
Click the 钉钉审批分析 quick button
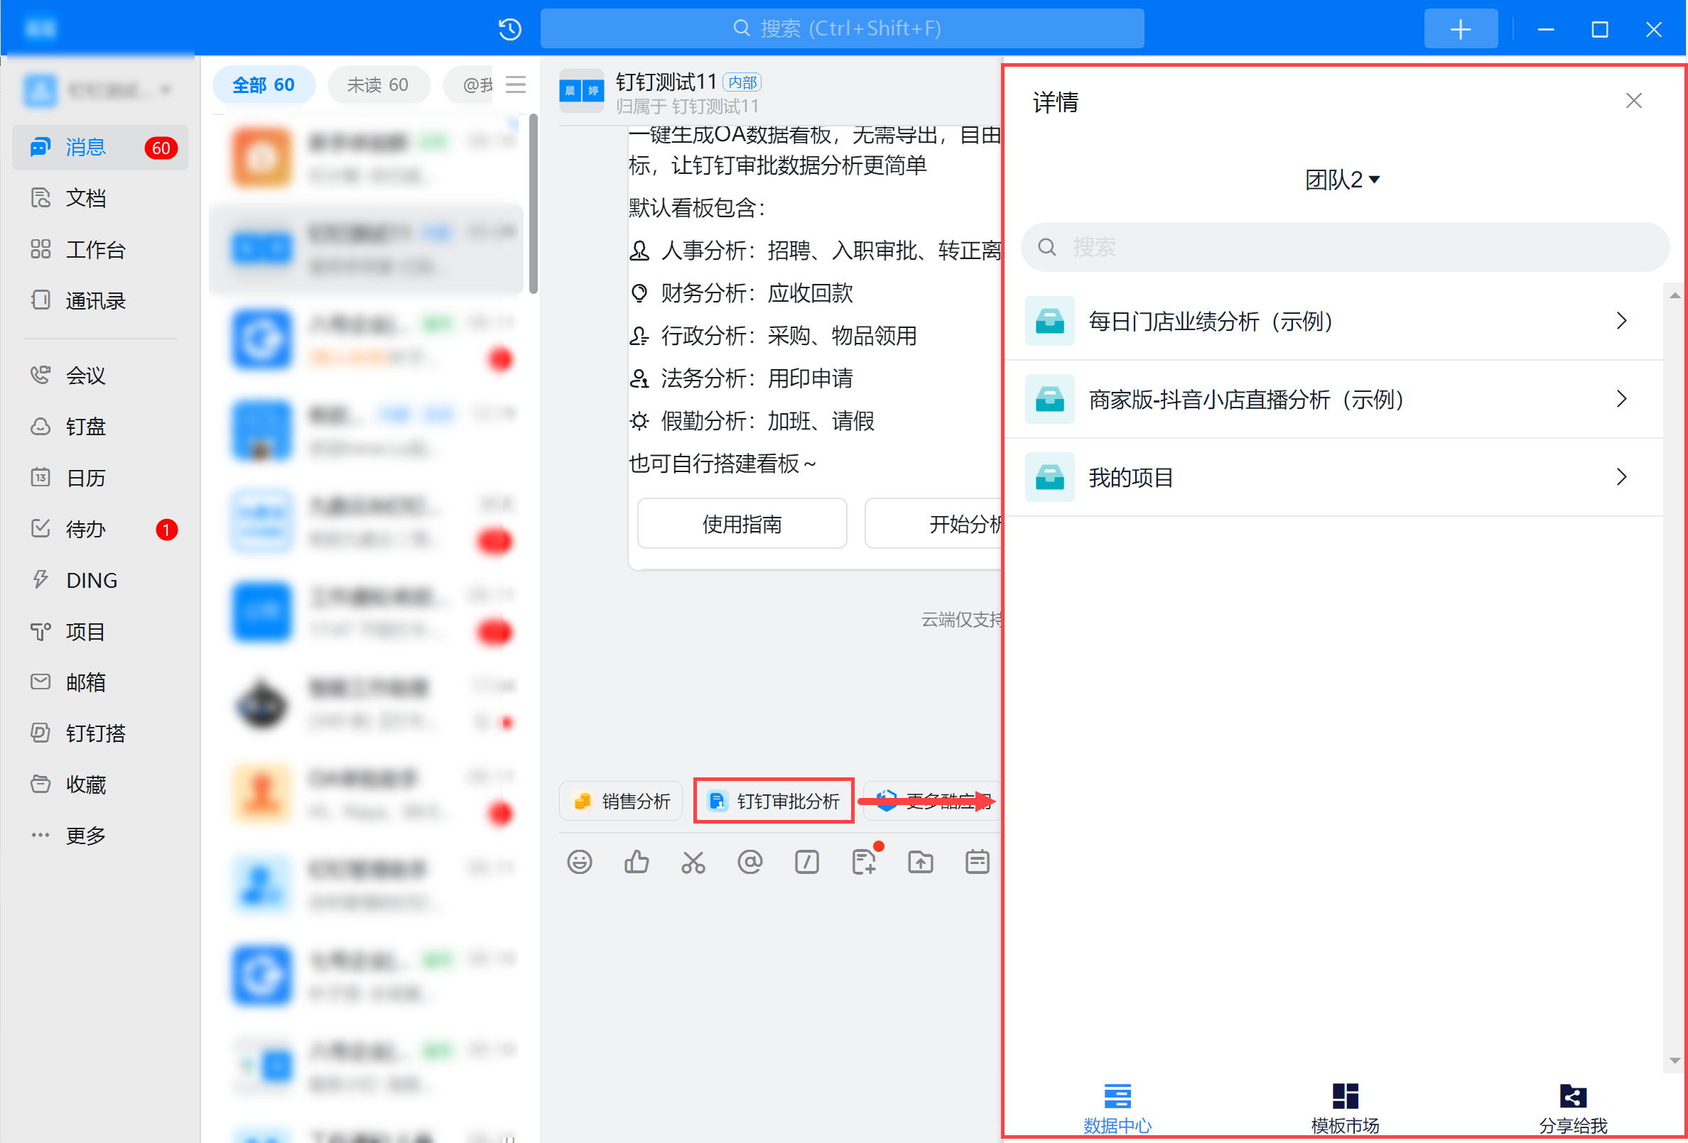(x=774, y=802)
